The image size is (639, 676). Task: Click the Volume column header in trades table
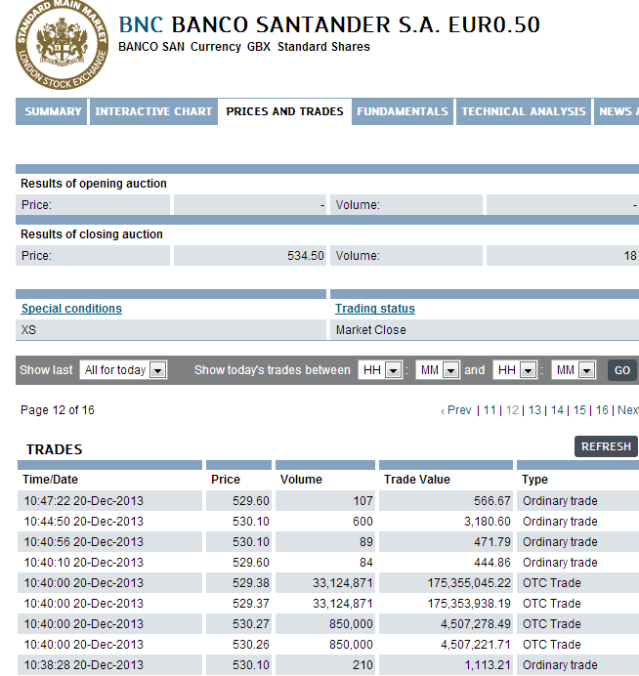pyautogui.click(x=301, y=480)
